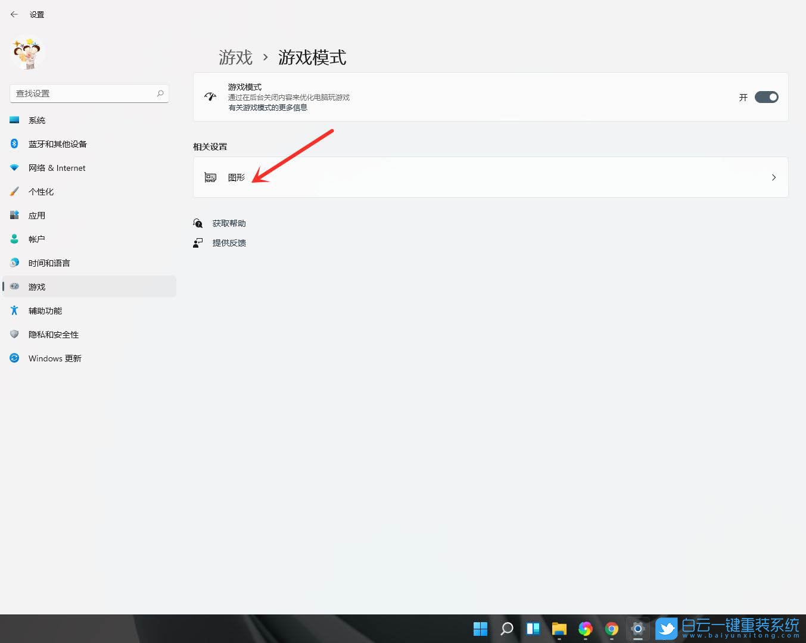Click the 辅助功能 accessibility icon

click(x=14, y=310)
